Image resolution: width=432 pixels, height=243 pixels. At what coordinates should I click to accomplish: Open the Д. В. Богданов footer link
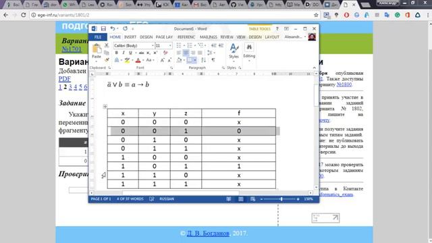[x=208, y=234]
